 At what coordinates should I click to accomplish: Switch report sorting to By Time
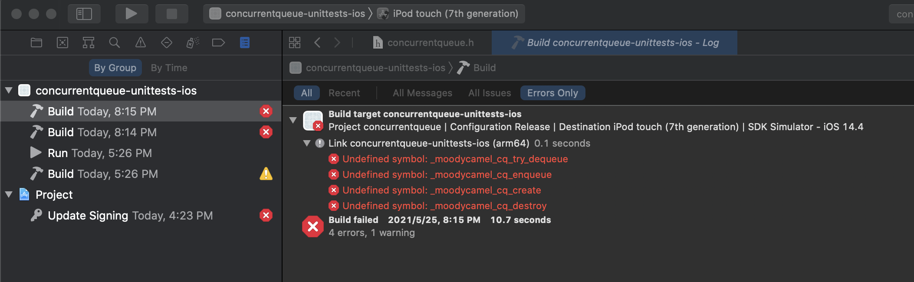169,68
